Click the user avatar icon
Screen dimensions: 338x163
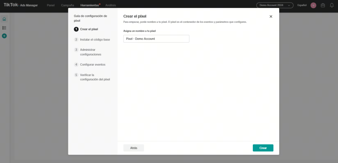click(x=313, y=5)
